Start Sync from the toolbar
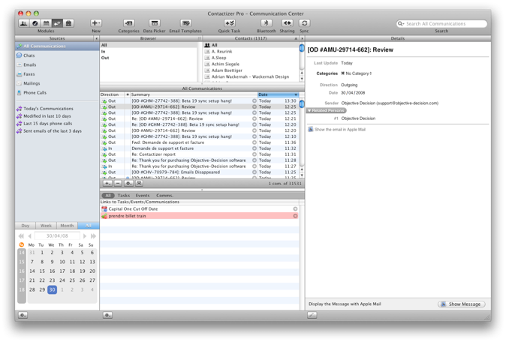 pos(304,23)
